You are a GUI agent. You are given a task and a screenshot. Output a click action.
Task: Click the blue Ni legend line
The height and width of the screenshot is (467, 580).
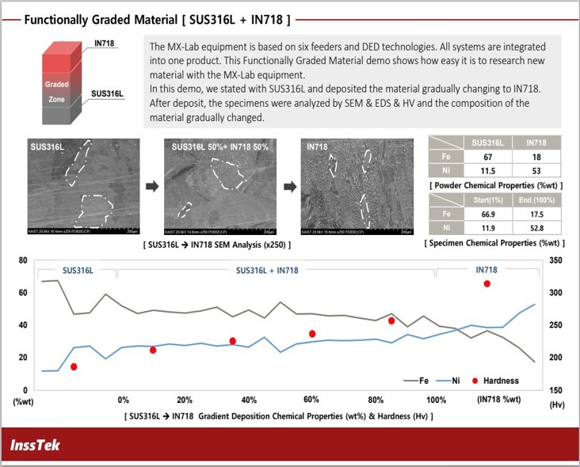[x=443, y=381]
